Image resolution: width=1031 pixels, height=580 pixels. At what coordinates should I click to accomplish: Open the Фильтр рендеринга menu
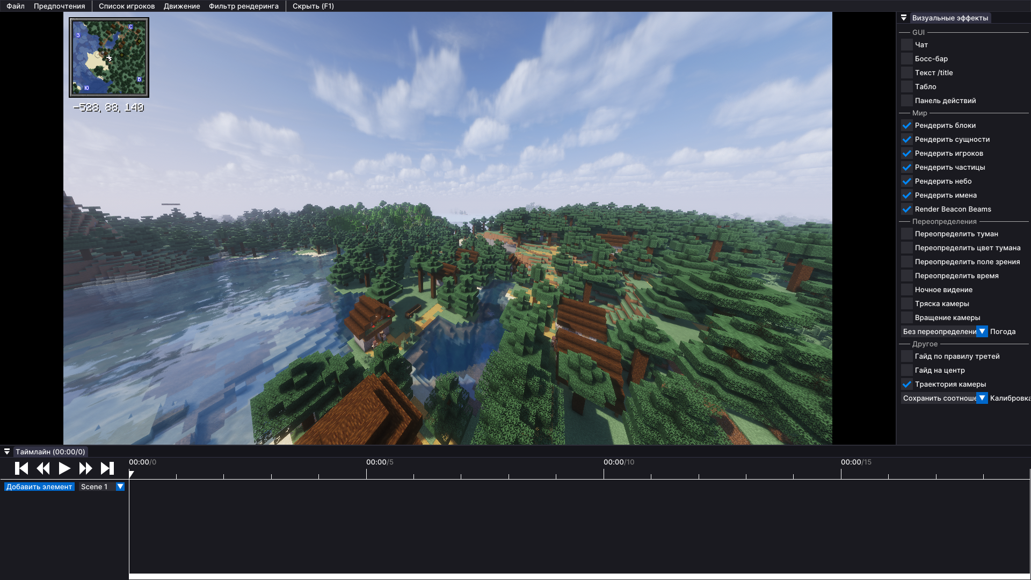click(x=244, y=6)
